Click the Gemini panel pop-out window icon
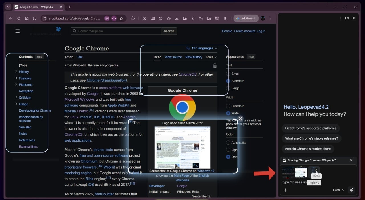This screenshot has height=200, width=365. click(x=347, y=18)
